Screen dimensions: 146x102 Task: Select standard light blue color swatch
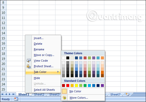point(89,85)
